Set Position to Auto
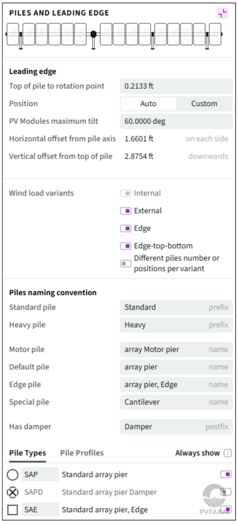Screen dimensions: 238x524 (148, 104)
